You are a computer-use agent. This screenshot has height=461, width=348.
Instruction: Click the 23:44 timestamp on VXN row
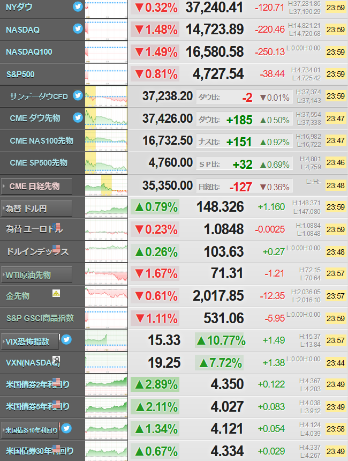tap(336, 363)
